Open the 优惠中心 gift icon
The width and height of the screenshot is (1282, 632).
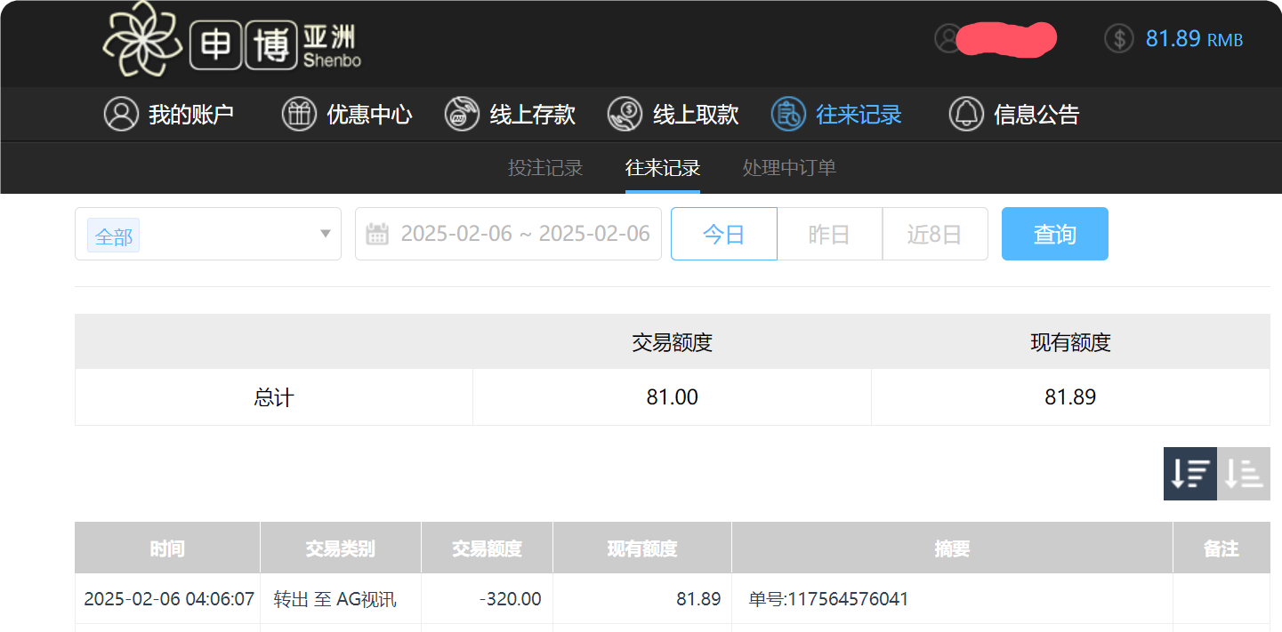tap(298, 114)
